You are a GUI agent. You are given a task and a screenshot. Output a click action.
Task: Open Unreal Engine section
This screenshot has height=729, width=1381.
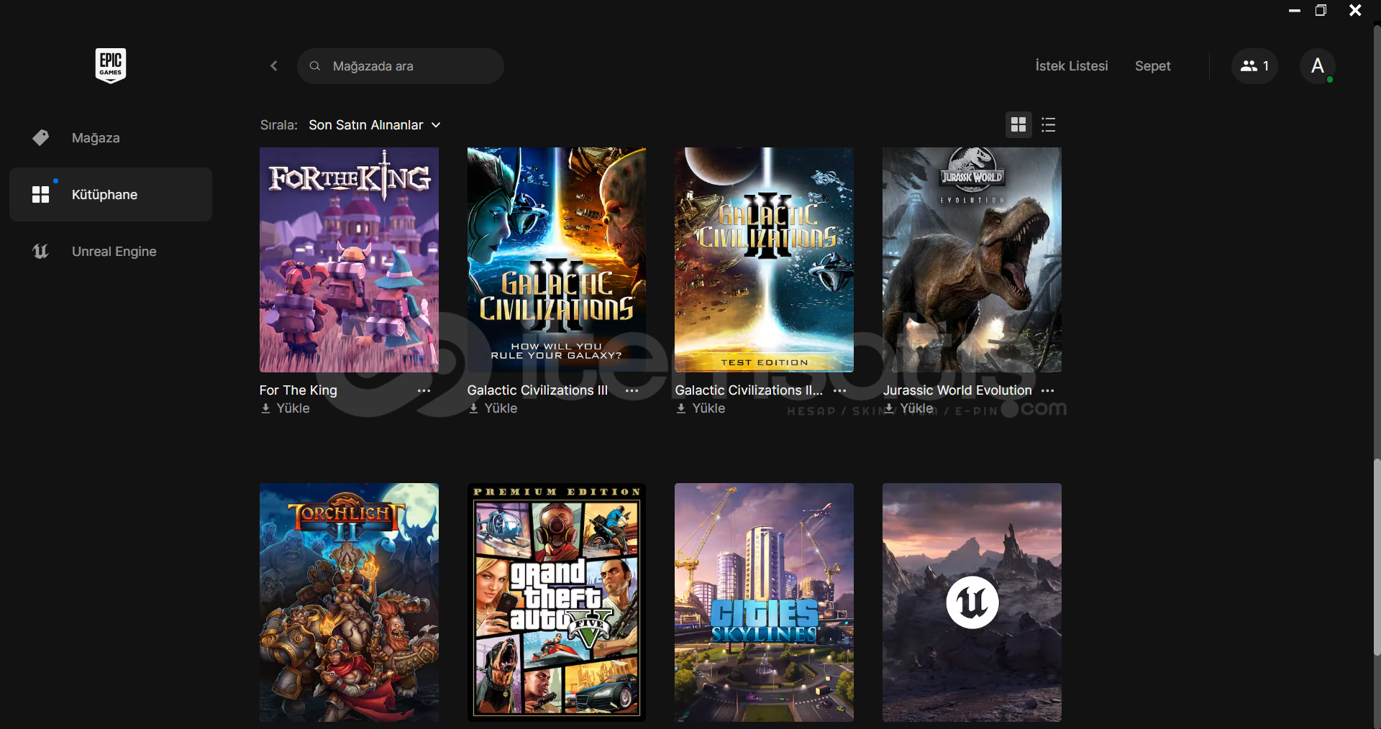pos(111,252)
